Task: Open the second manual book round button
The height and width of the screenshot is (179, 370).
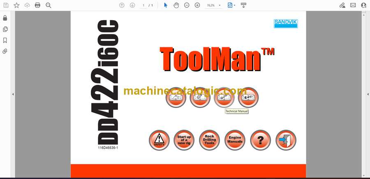Action: coord(200,98)
